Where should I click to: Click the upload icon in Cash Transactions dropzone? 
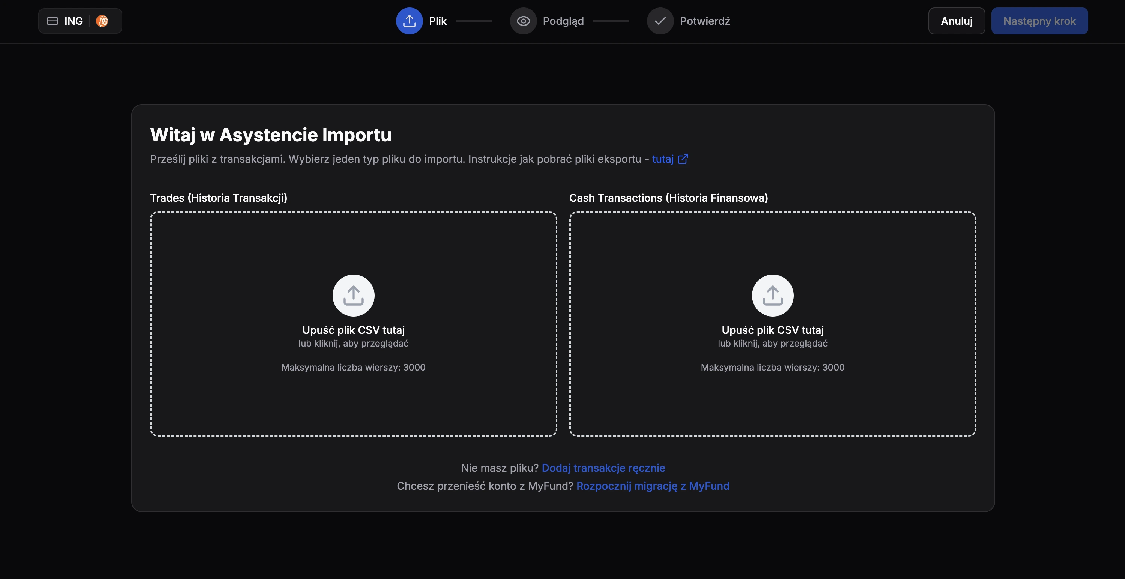(x=772, y=295)
